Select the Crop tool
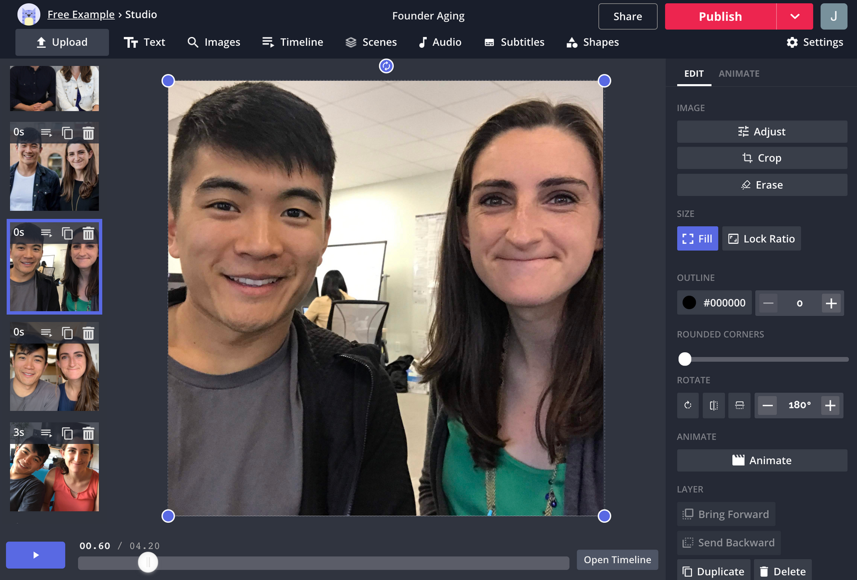 [761, 158]
